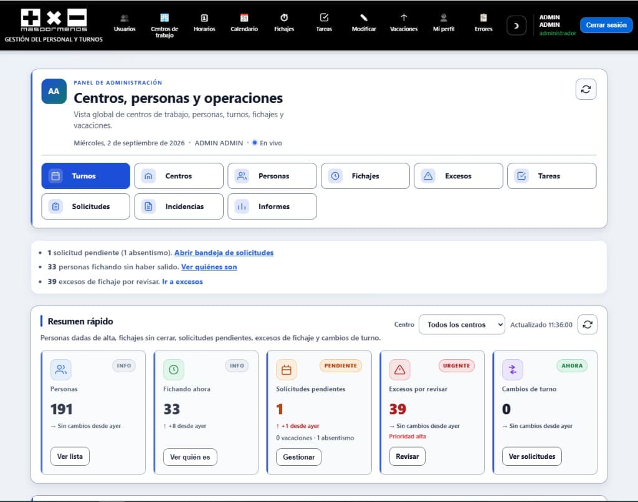Viewport: 638px width, 502px height.
Task: Expand the Todos los centros dropdown
Action: tap(462, 324)
